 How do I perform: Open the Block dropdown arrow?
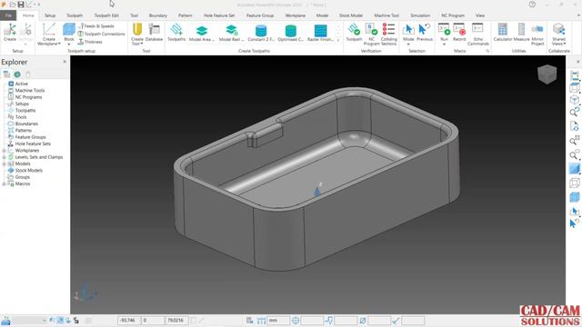[x=69, y=45]
